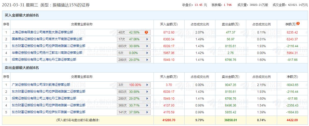Image resolution: width=309 pixels, height=126 pixels.
Task: Open 东方财富证券拉萨东环路第一证券营业部 link
Action: pos(49,112)
